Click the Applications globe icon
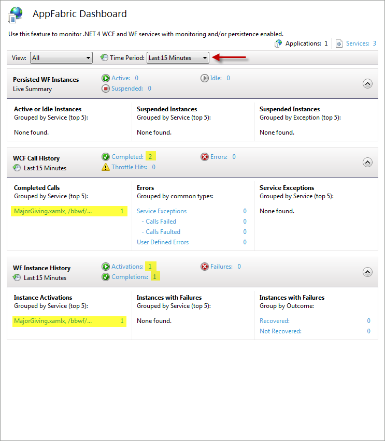This screenshot has width=385, height=441. pyautogui.click(x=279, y=43)
